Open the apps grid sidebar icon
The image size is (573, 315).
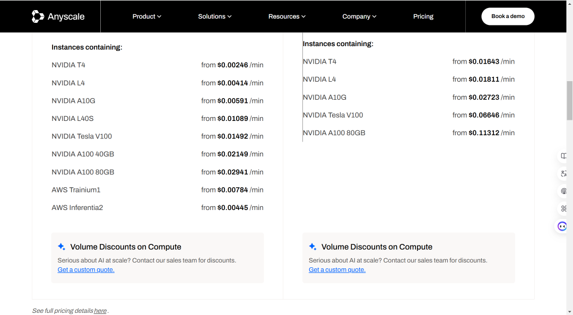(563, 208)
